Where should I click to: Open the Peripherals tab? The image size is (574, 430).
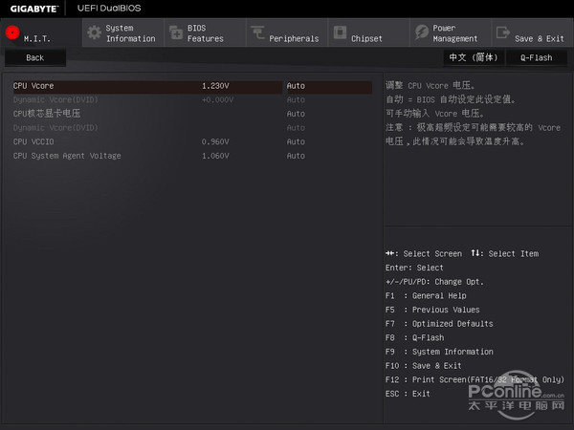pos(287,32)
